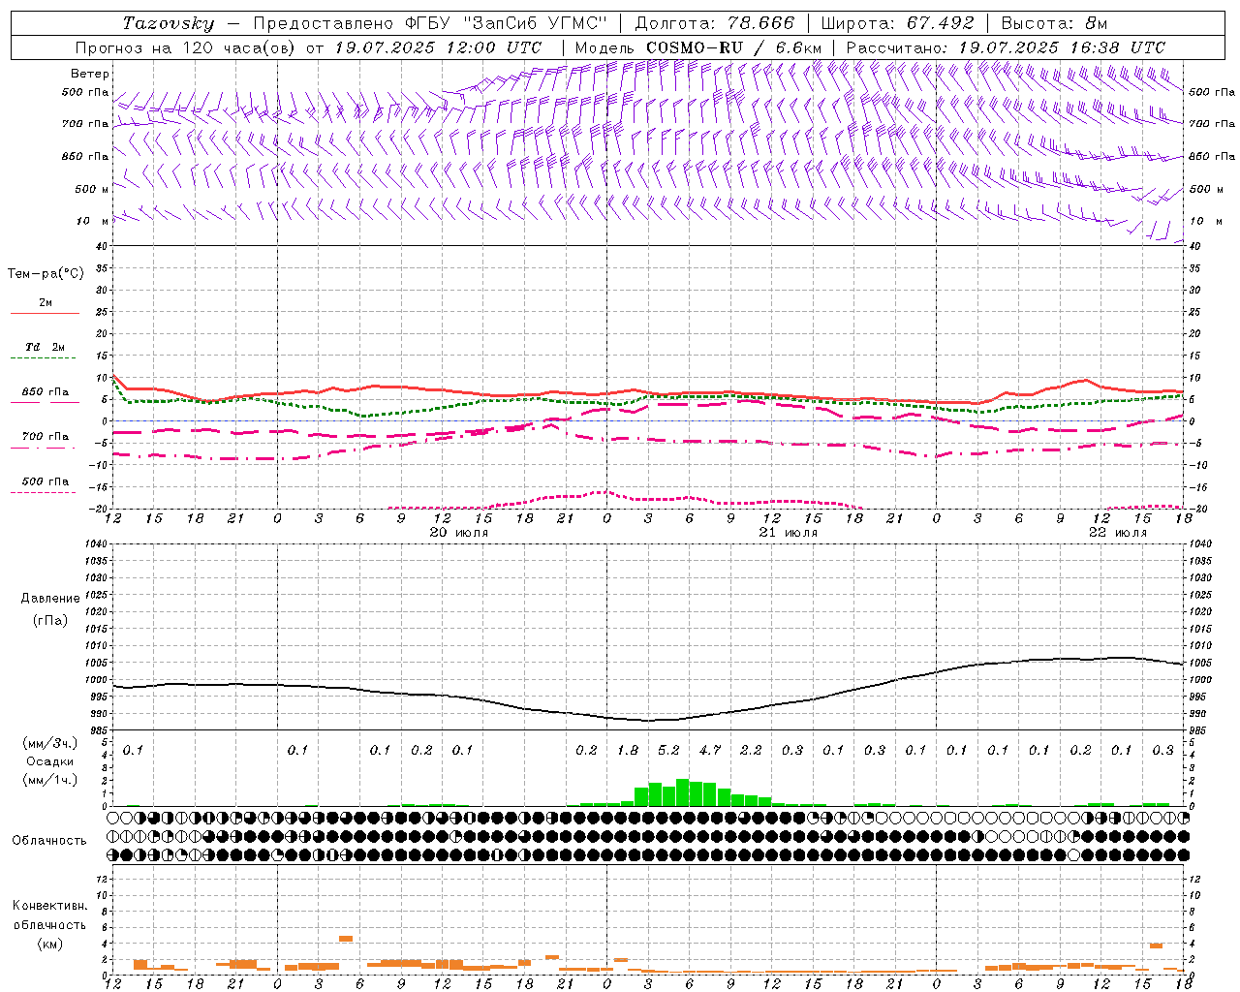The width and height of the screenshot is (1240, 992).
Task: Click the longitude value "Долгота: 78.666"
Action: (x=715, y=23)
